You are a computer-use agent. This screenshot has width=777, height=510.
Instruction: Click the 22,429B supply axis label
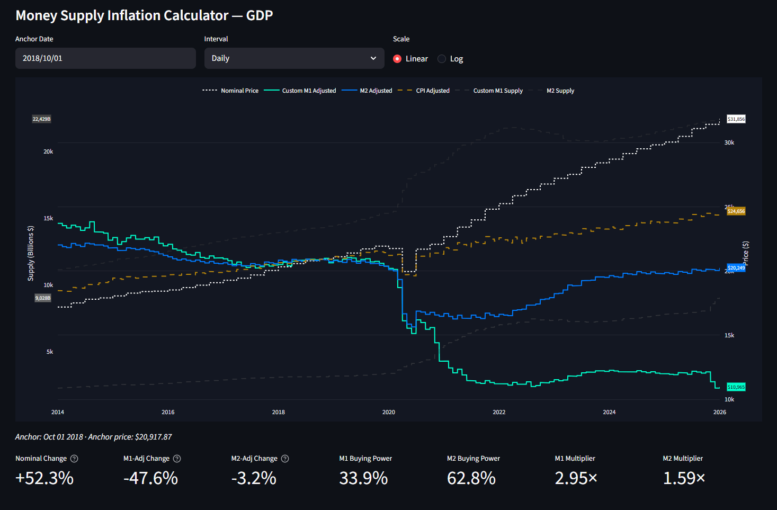point(42,119)
